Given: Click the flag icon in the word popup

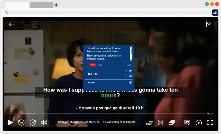Looking at the screenshot, I should [x=126, y=76].
